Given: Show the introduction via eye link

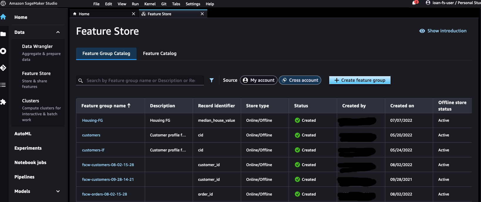Looking at the screenshot, I should pyautogui.click(x=443, y=31).
